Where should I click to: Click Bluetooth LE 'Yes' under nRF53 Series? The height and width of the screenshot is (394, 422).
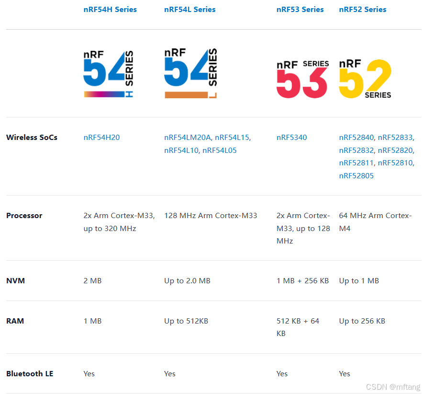[x=282, y=374]
